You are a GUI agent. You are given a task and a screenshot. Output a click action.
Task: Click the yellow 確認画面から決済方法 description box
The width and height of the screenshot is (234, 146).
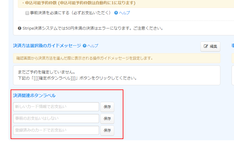[x=116, y=58]
